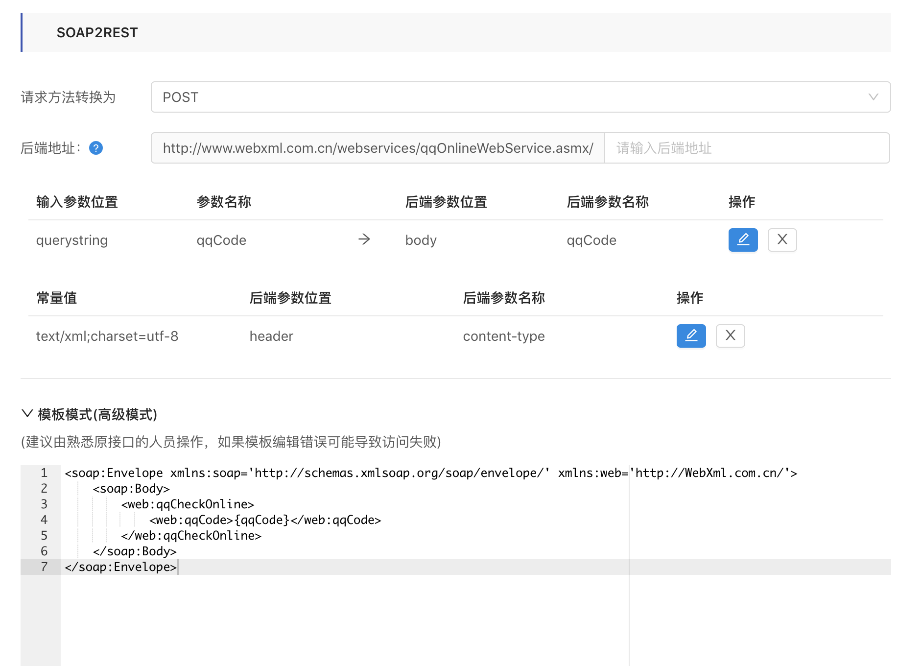The image size is (898, 666).
Task: Click the SOAP2REST section title
Action: click(x=97, y=33)
